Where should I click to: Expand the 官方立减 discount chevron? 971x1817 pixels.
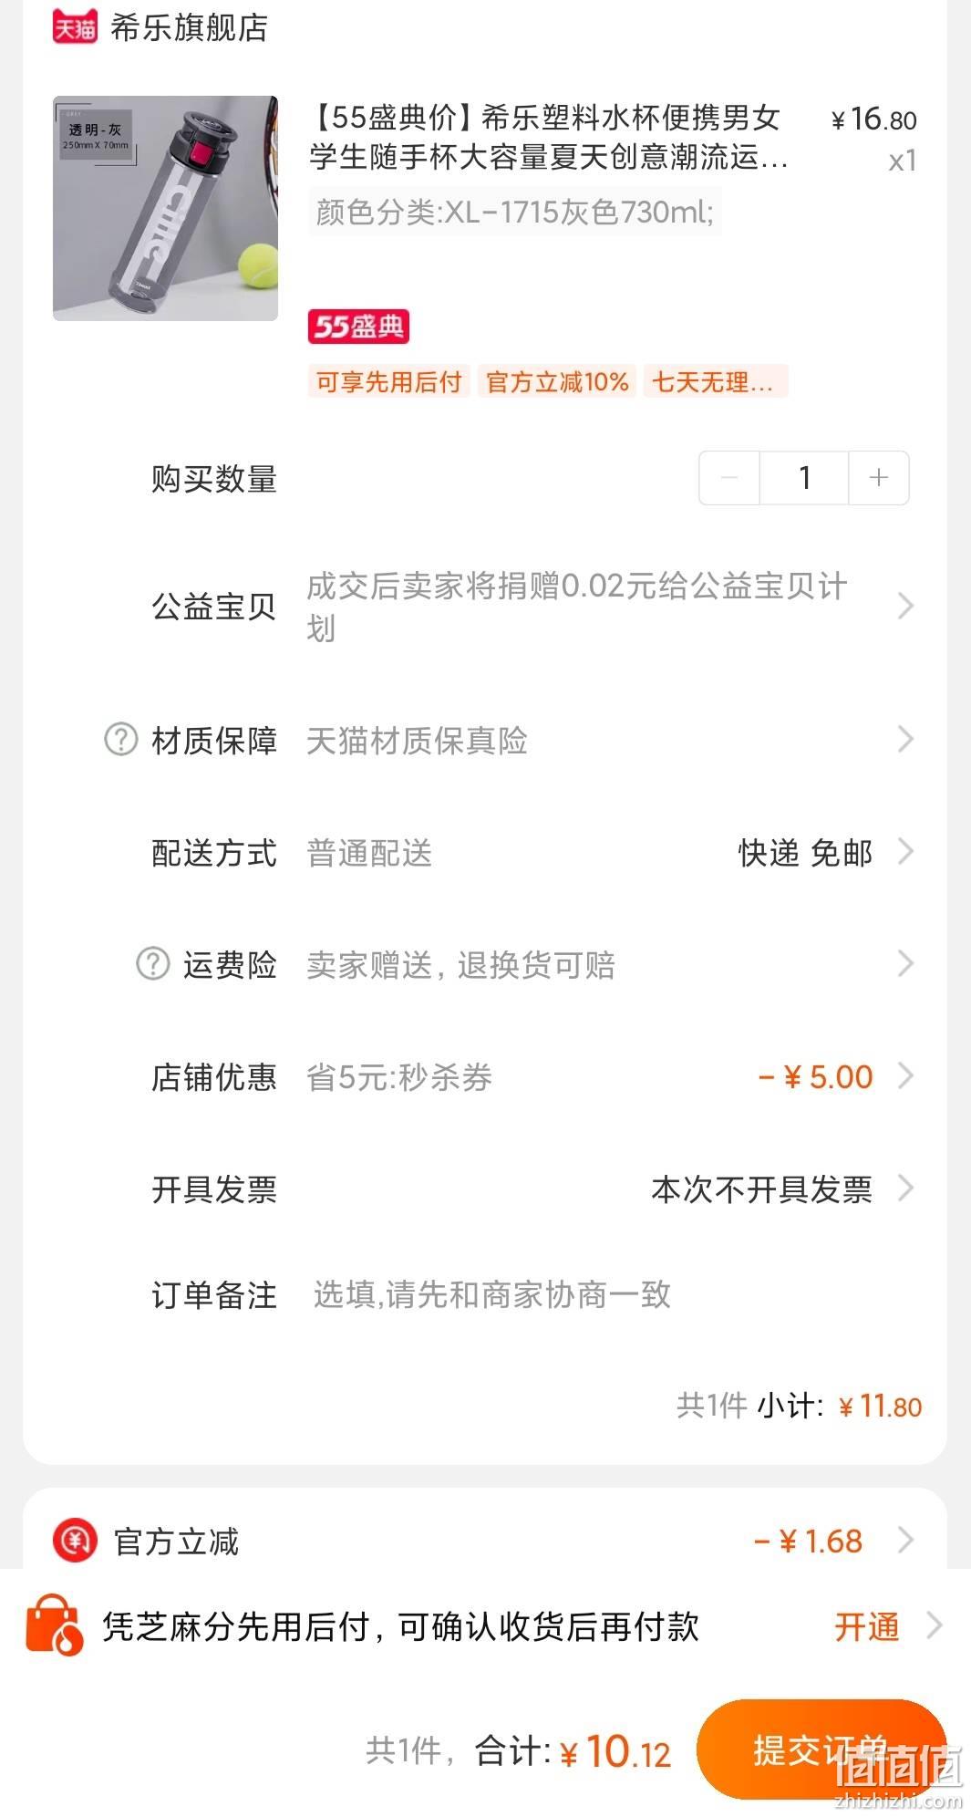coord(905,1540)
